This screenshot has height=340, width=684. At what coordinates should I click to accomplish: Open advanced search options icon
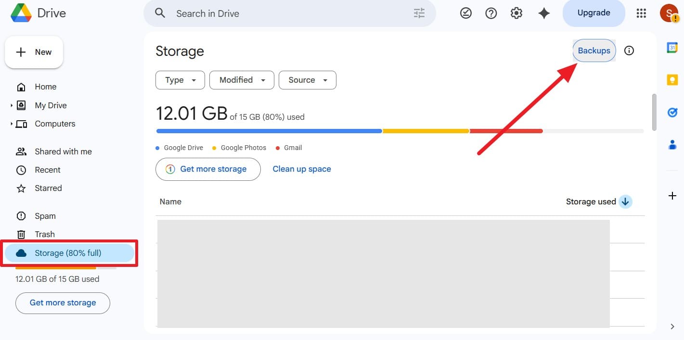(x=419, y=13)
